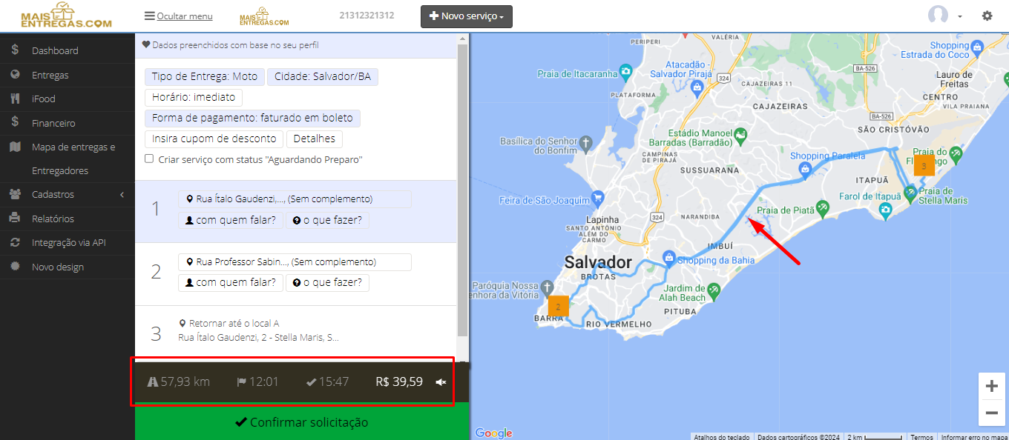Zoom out on the map
This screenshot has width=1009, height=440.
pos(992,413)
